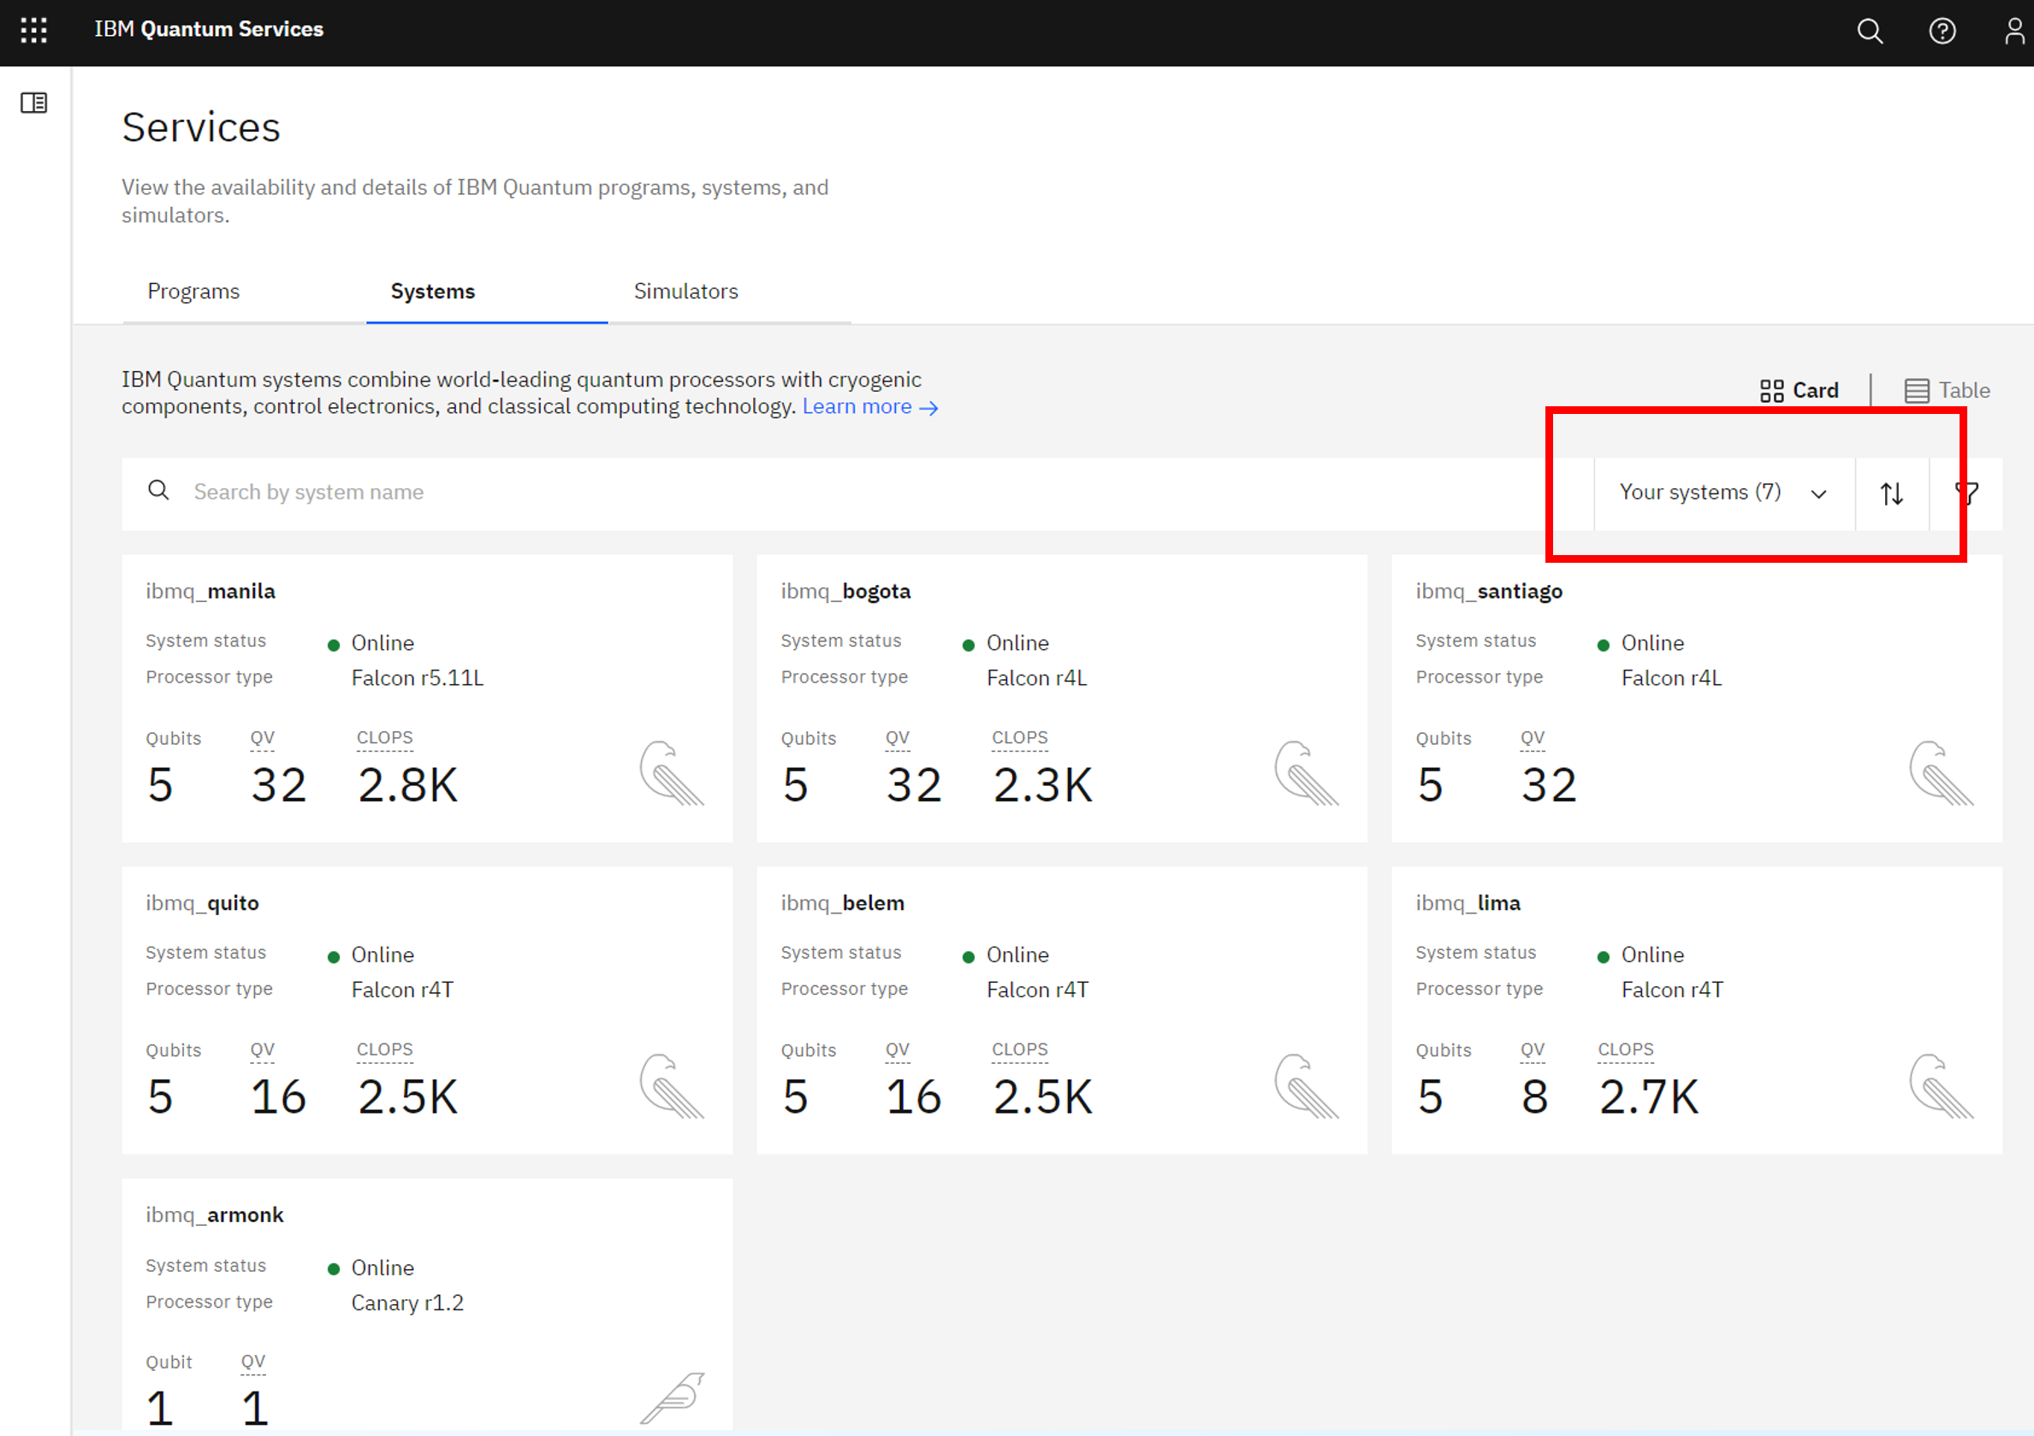
Task: Click the CLOPS label on ibmq_lima card
Action: pyautogui.click(x=1626, y=1050)
